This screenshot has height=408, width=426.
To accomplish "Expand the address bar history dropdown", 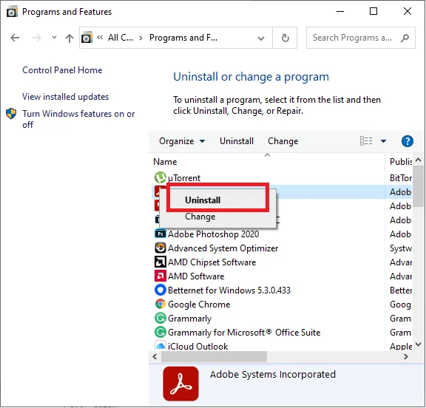I will [261, 38].
